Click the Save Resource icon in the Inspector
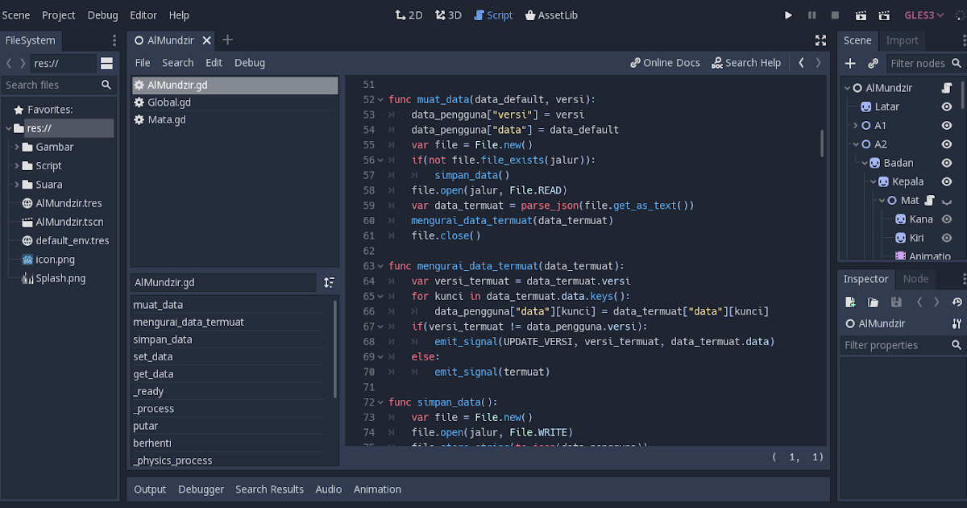This screenshot has width=967, height=508. (897, 301)
